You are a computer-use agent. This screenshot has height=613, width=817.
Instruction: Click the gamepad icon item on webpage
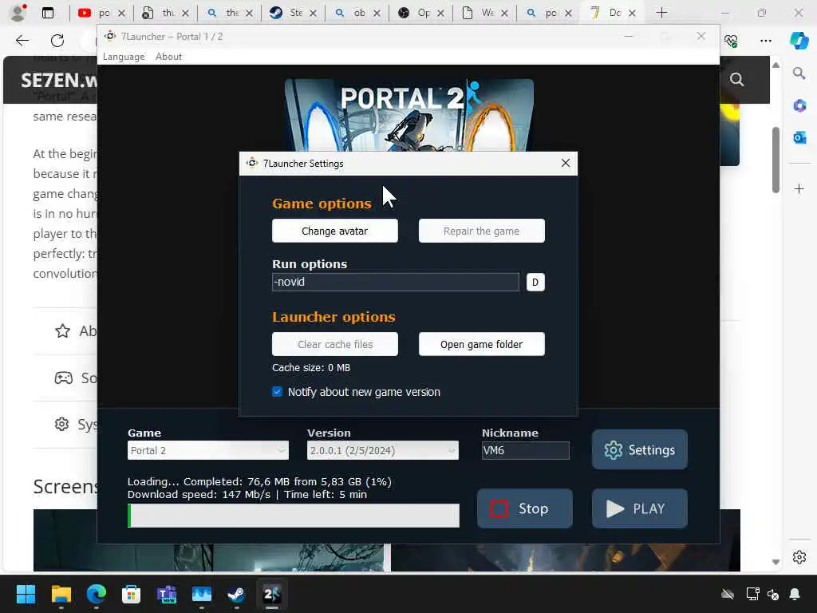76,378
